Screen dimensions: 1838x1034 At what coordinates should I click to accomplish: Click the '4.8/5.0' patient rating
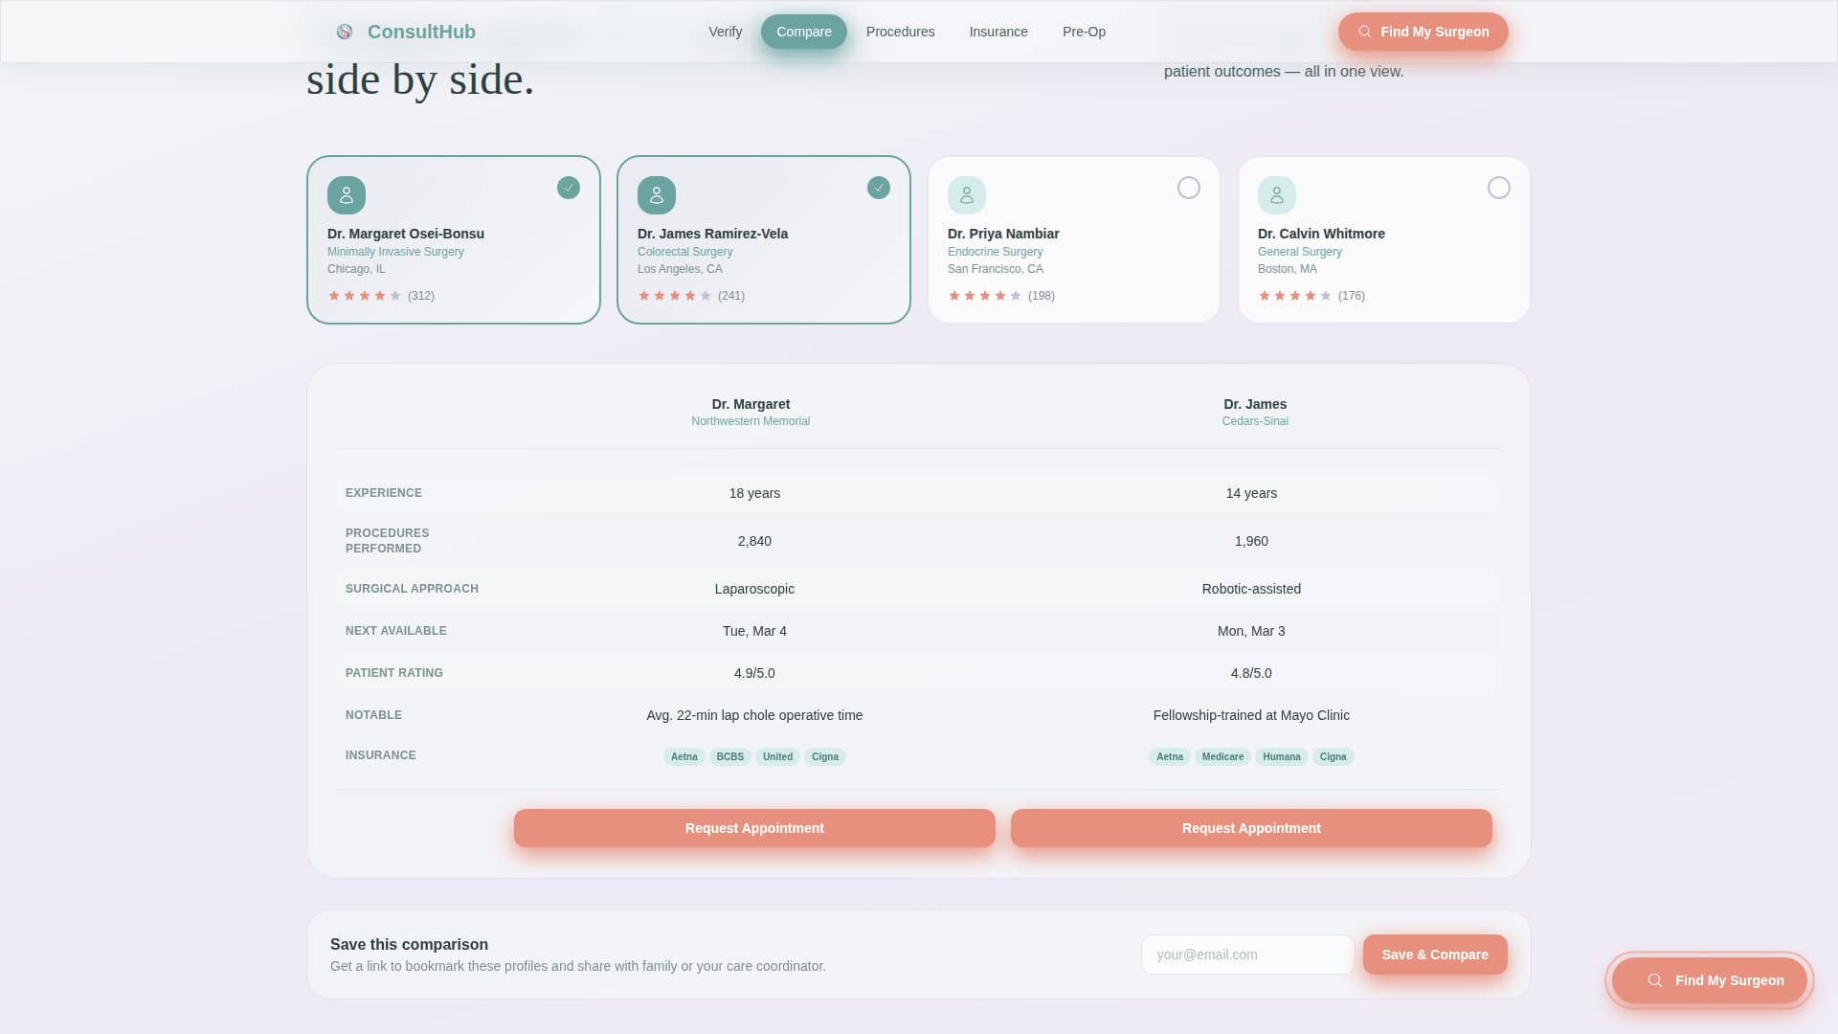pos(1251,673)
